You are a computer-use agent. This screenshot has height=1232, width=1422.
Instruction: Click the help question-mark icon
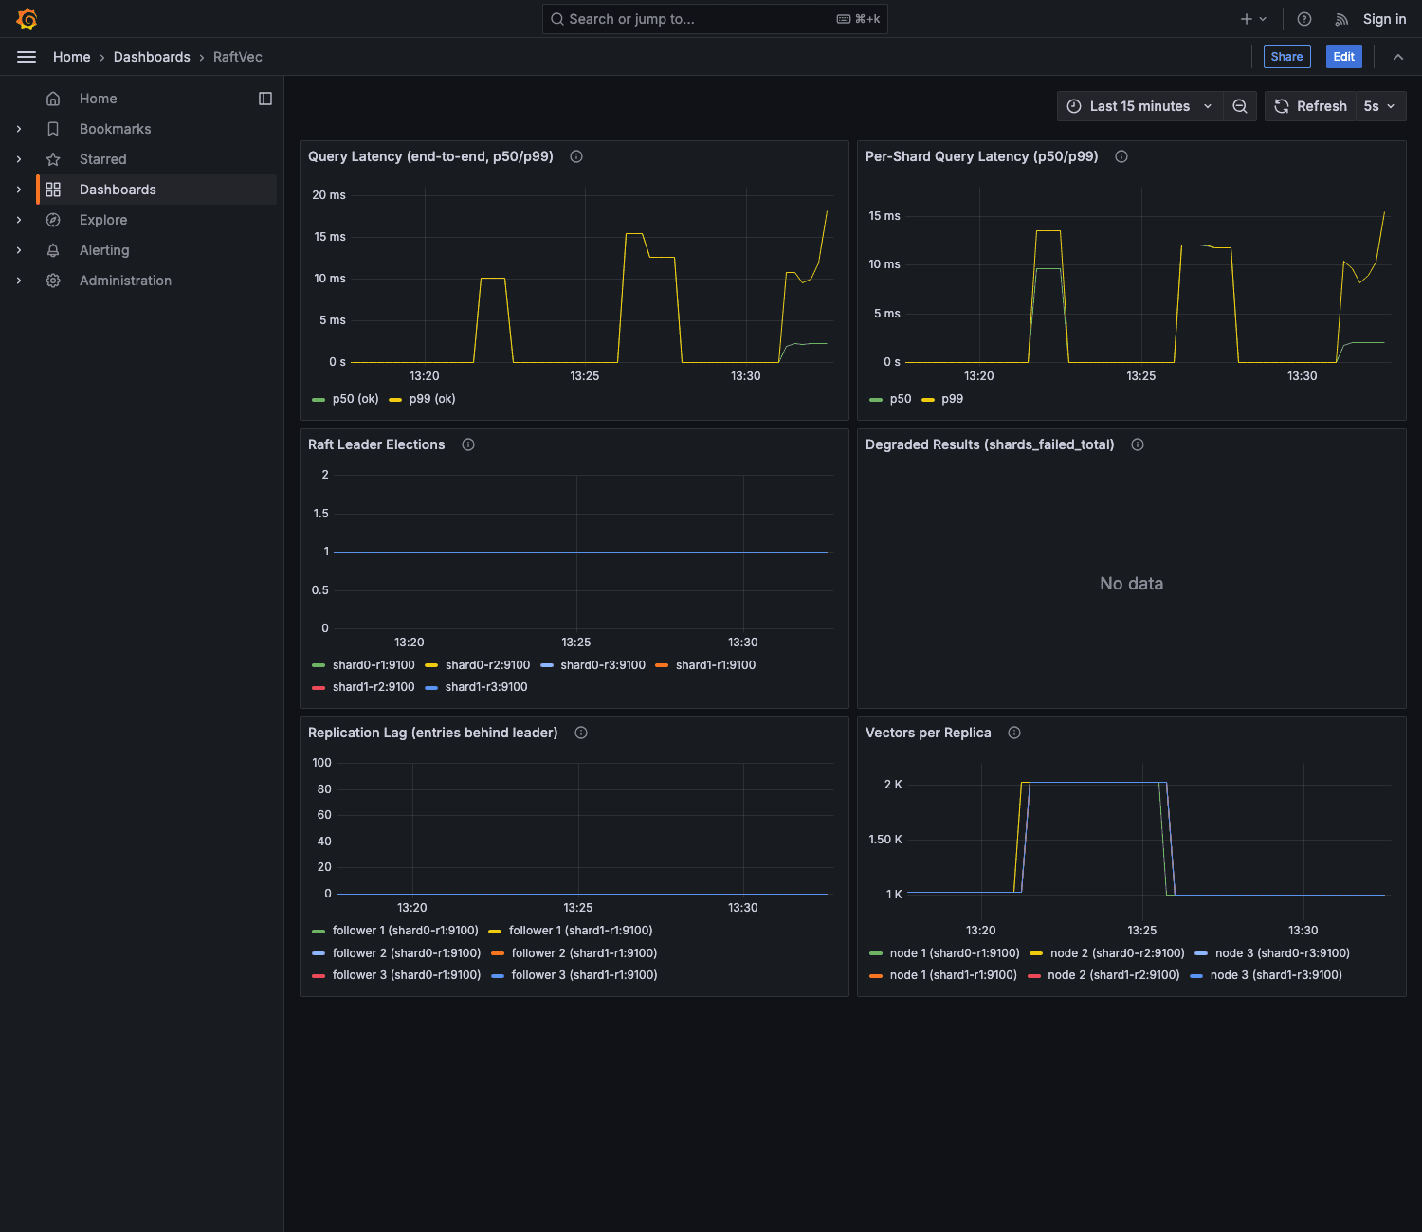(x=1304, y=19)
